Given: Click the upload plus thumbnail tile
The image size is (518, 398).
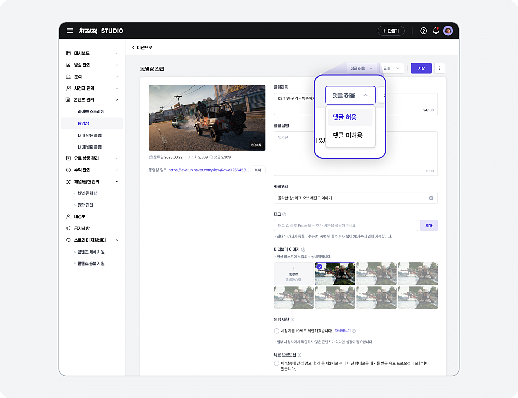Looking at the screenshot, I should coord(294,274).
